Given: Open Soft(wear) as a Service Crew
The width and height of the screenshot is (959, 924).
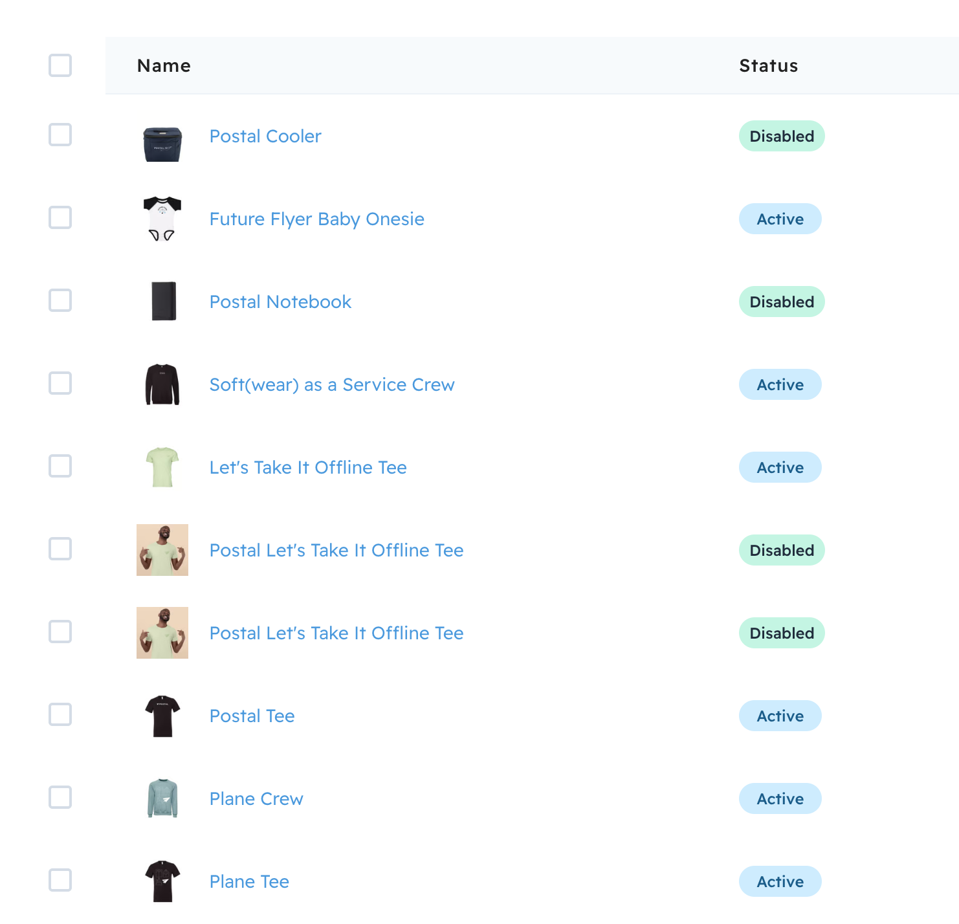Looking at the screenshot, I should [332, 385].
